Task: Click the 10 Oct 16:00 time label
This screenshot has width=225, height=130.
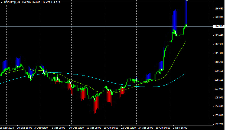Action: coord(76,128)
